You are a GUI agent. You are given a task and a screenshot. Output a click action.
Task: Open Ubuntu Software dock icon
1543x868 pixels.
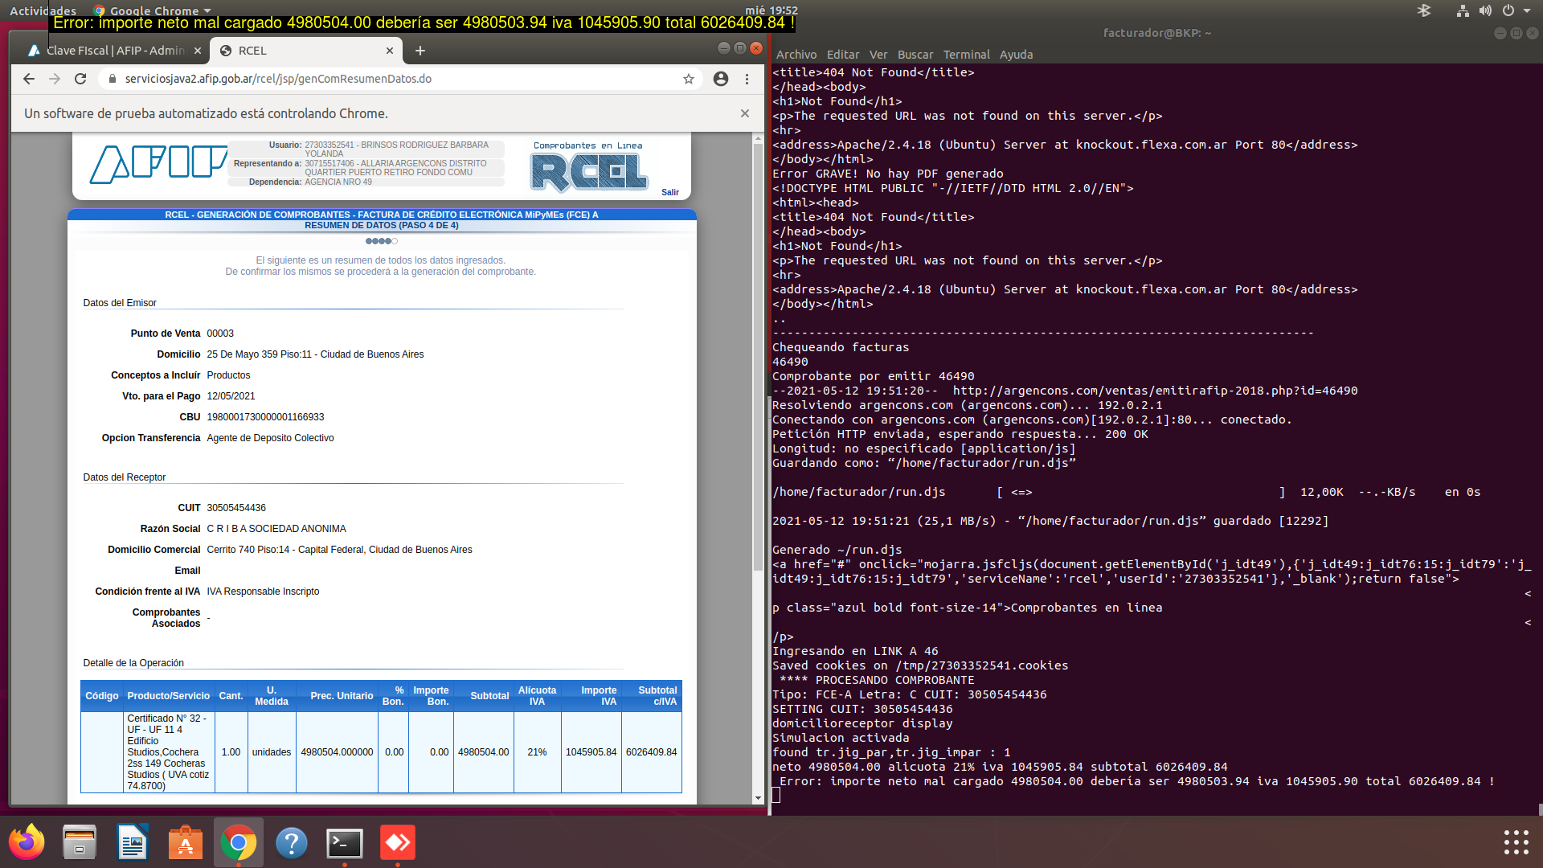pos(186,842)
